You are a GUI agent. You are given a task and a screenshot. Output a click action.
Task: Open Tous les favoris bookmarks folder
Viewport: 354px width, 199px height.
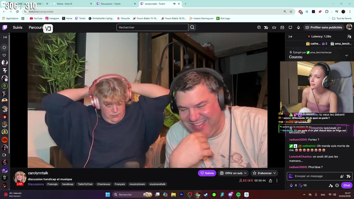tap(342, 19)
